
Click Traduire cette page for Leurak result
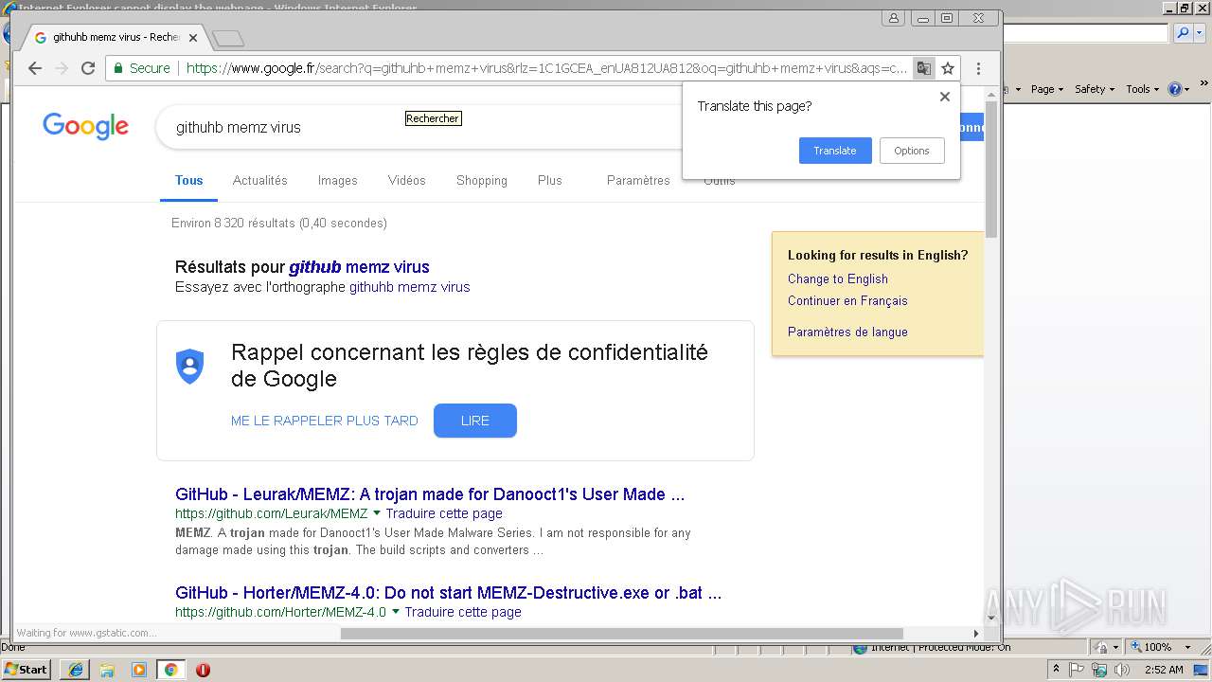(444, 513)
